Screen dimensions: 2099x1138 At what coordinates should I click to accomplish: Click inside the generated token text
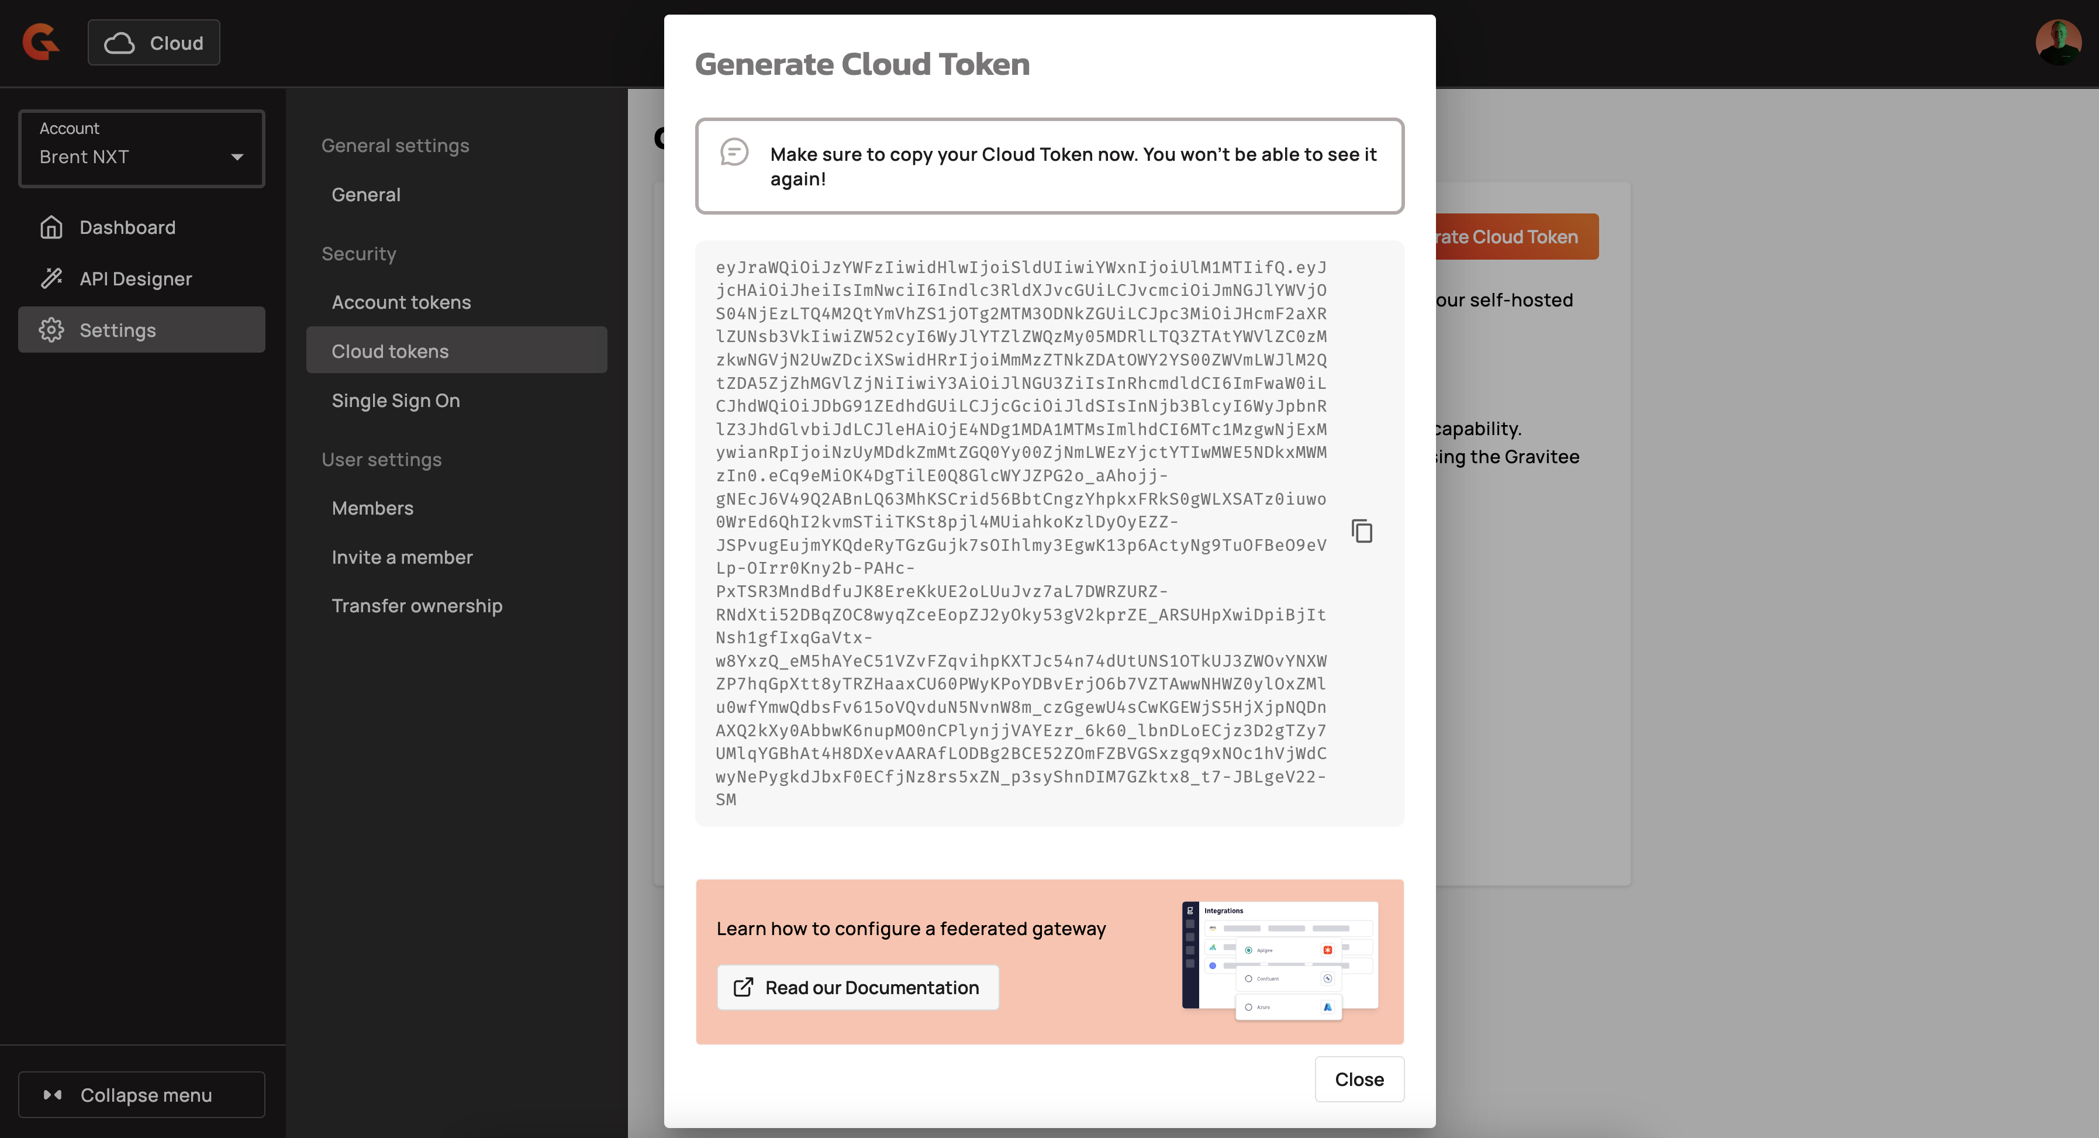point(1020,533)
